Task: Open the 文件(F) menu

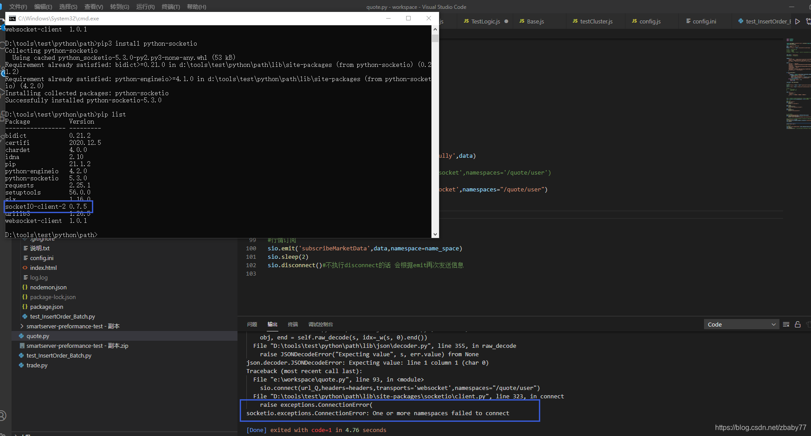Action: tap(18, 7)
